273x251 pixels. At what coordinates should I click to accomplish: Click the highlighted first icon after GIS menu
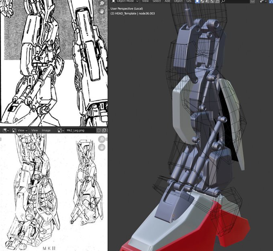(x=197, y=1)
